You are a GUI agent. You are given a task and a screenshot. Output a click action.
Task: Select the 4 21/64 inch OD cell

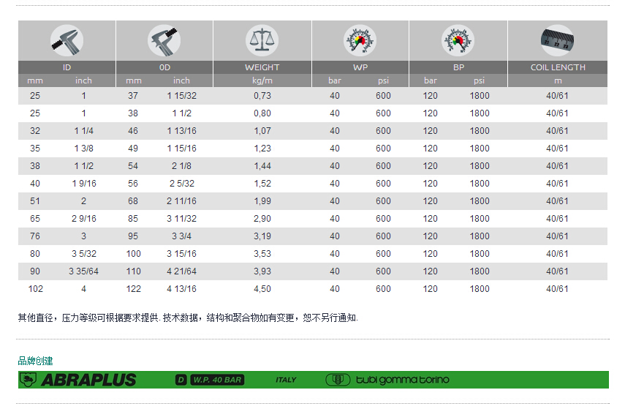point(182,271)
